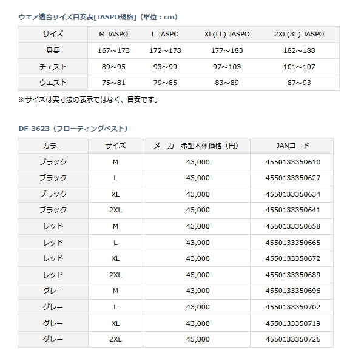The image size is (364, 364).
Task: Click the waist value 75～81
Action: [113, 83]
